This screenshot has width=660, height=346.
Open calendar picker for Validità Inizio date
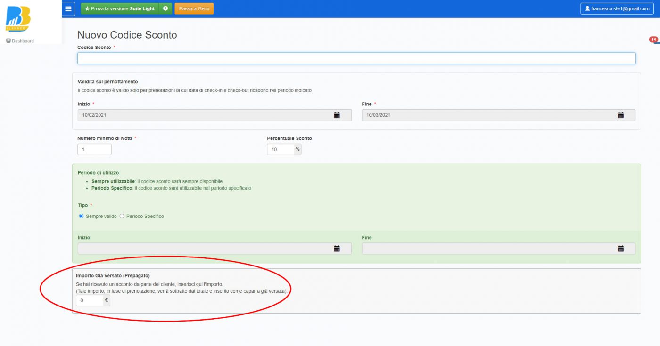click(337, 115)
